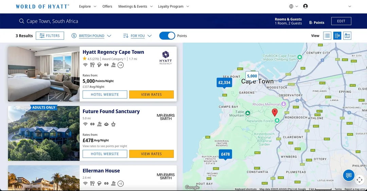Viewport: 367px width, 191px height.
Task: Click the list view icon
Action: (327, 36)
